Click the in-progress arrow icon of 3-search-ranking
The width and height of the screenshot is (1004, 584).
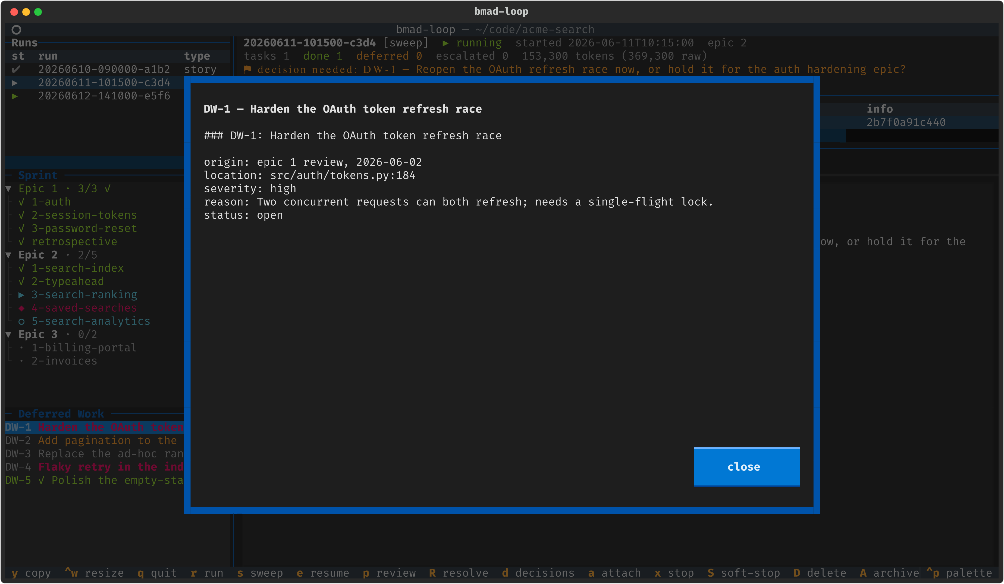[21, 295]
